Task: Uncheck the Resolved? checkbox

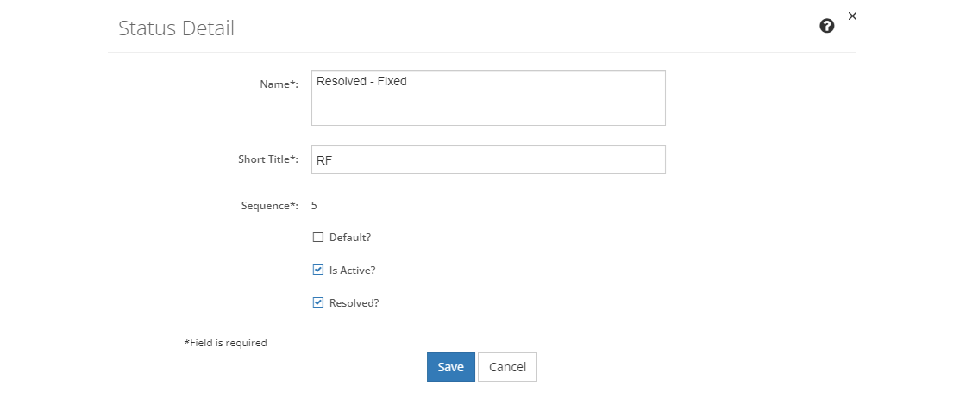Action: click(318, 302)
